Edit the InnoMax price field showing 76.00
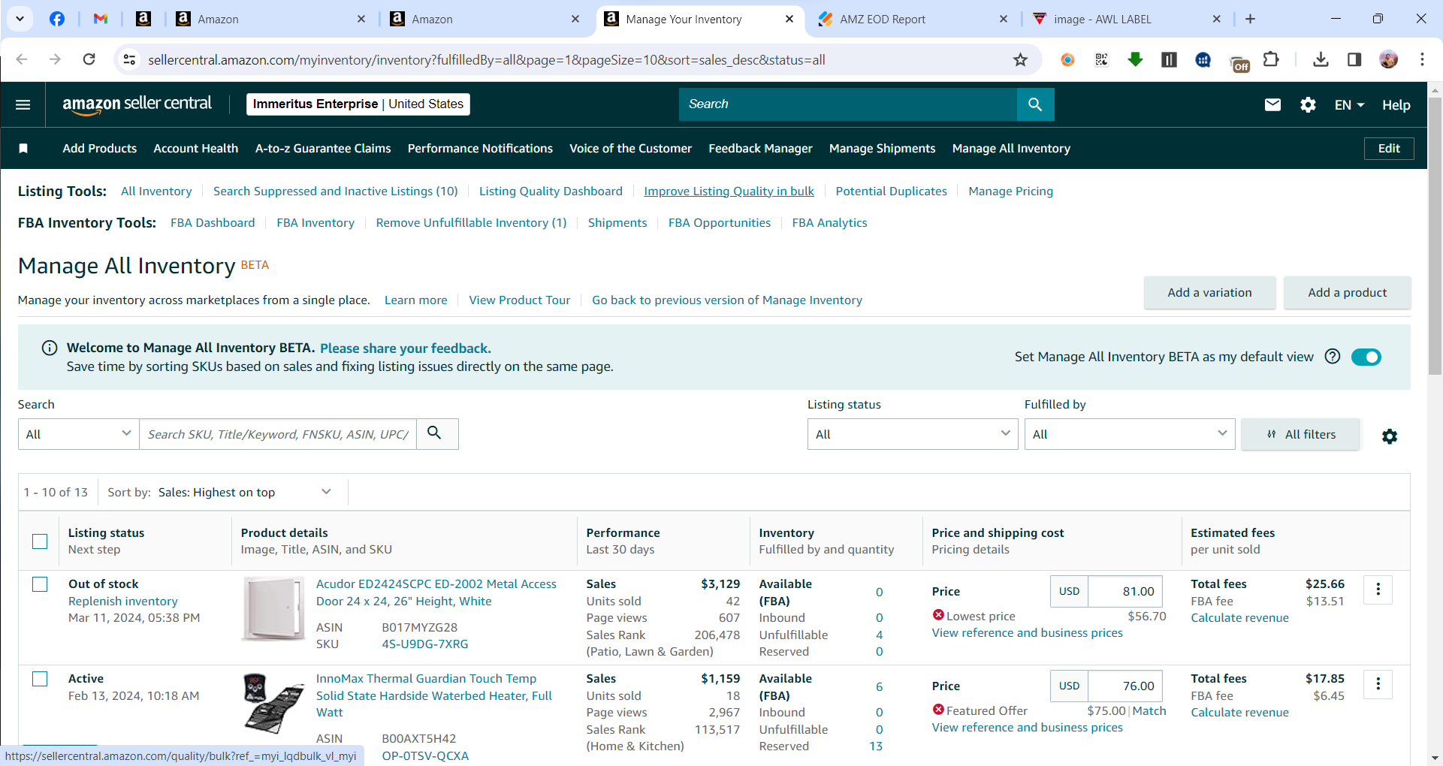 [x=1125, y=686]
